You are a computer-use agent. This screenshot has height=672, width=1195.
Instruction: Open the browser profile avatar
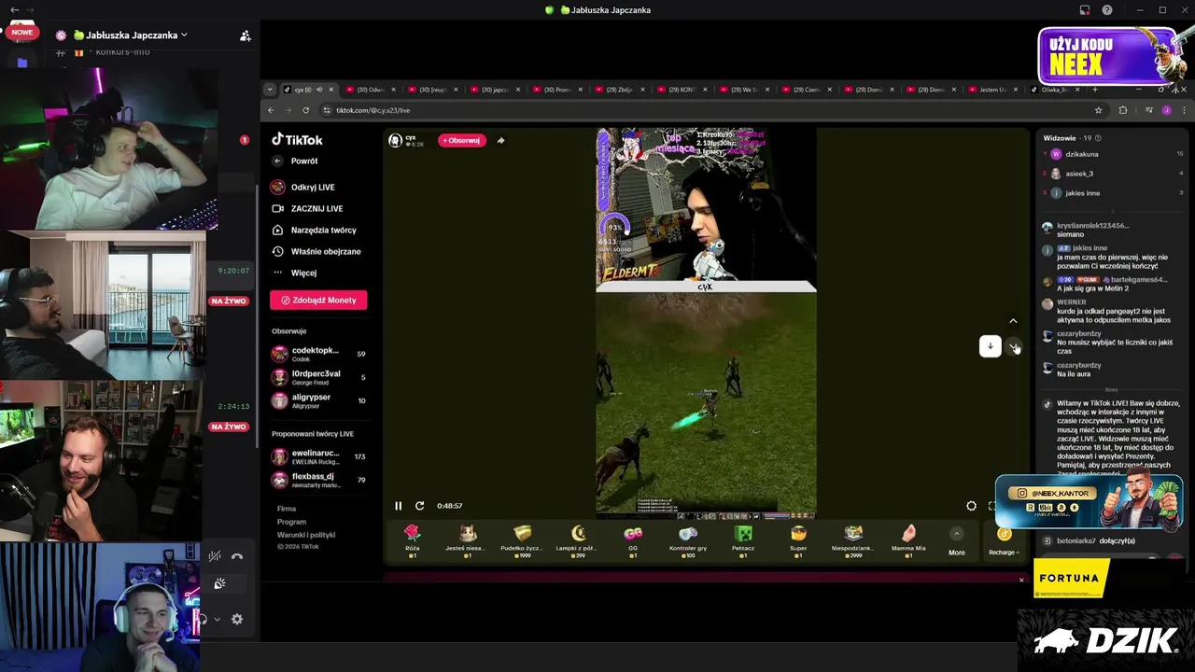click(x=1166, y=110)
